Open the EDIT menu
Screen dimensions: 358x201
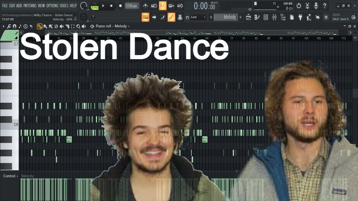12,6
